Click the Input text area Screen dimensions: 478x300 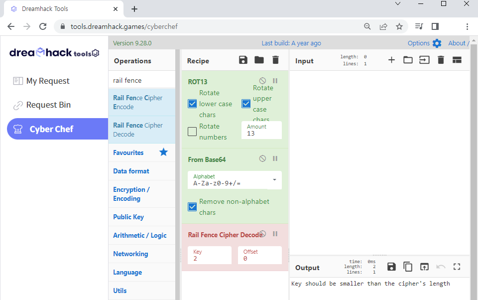tap(379, 162)
